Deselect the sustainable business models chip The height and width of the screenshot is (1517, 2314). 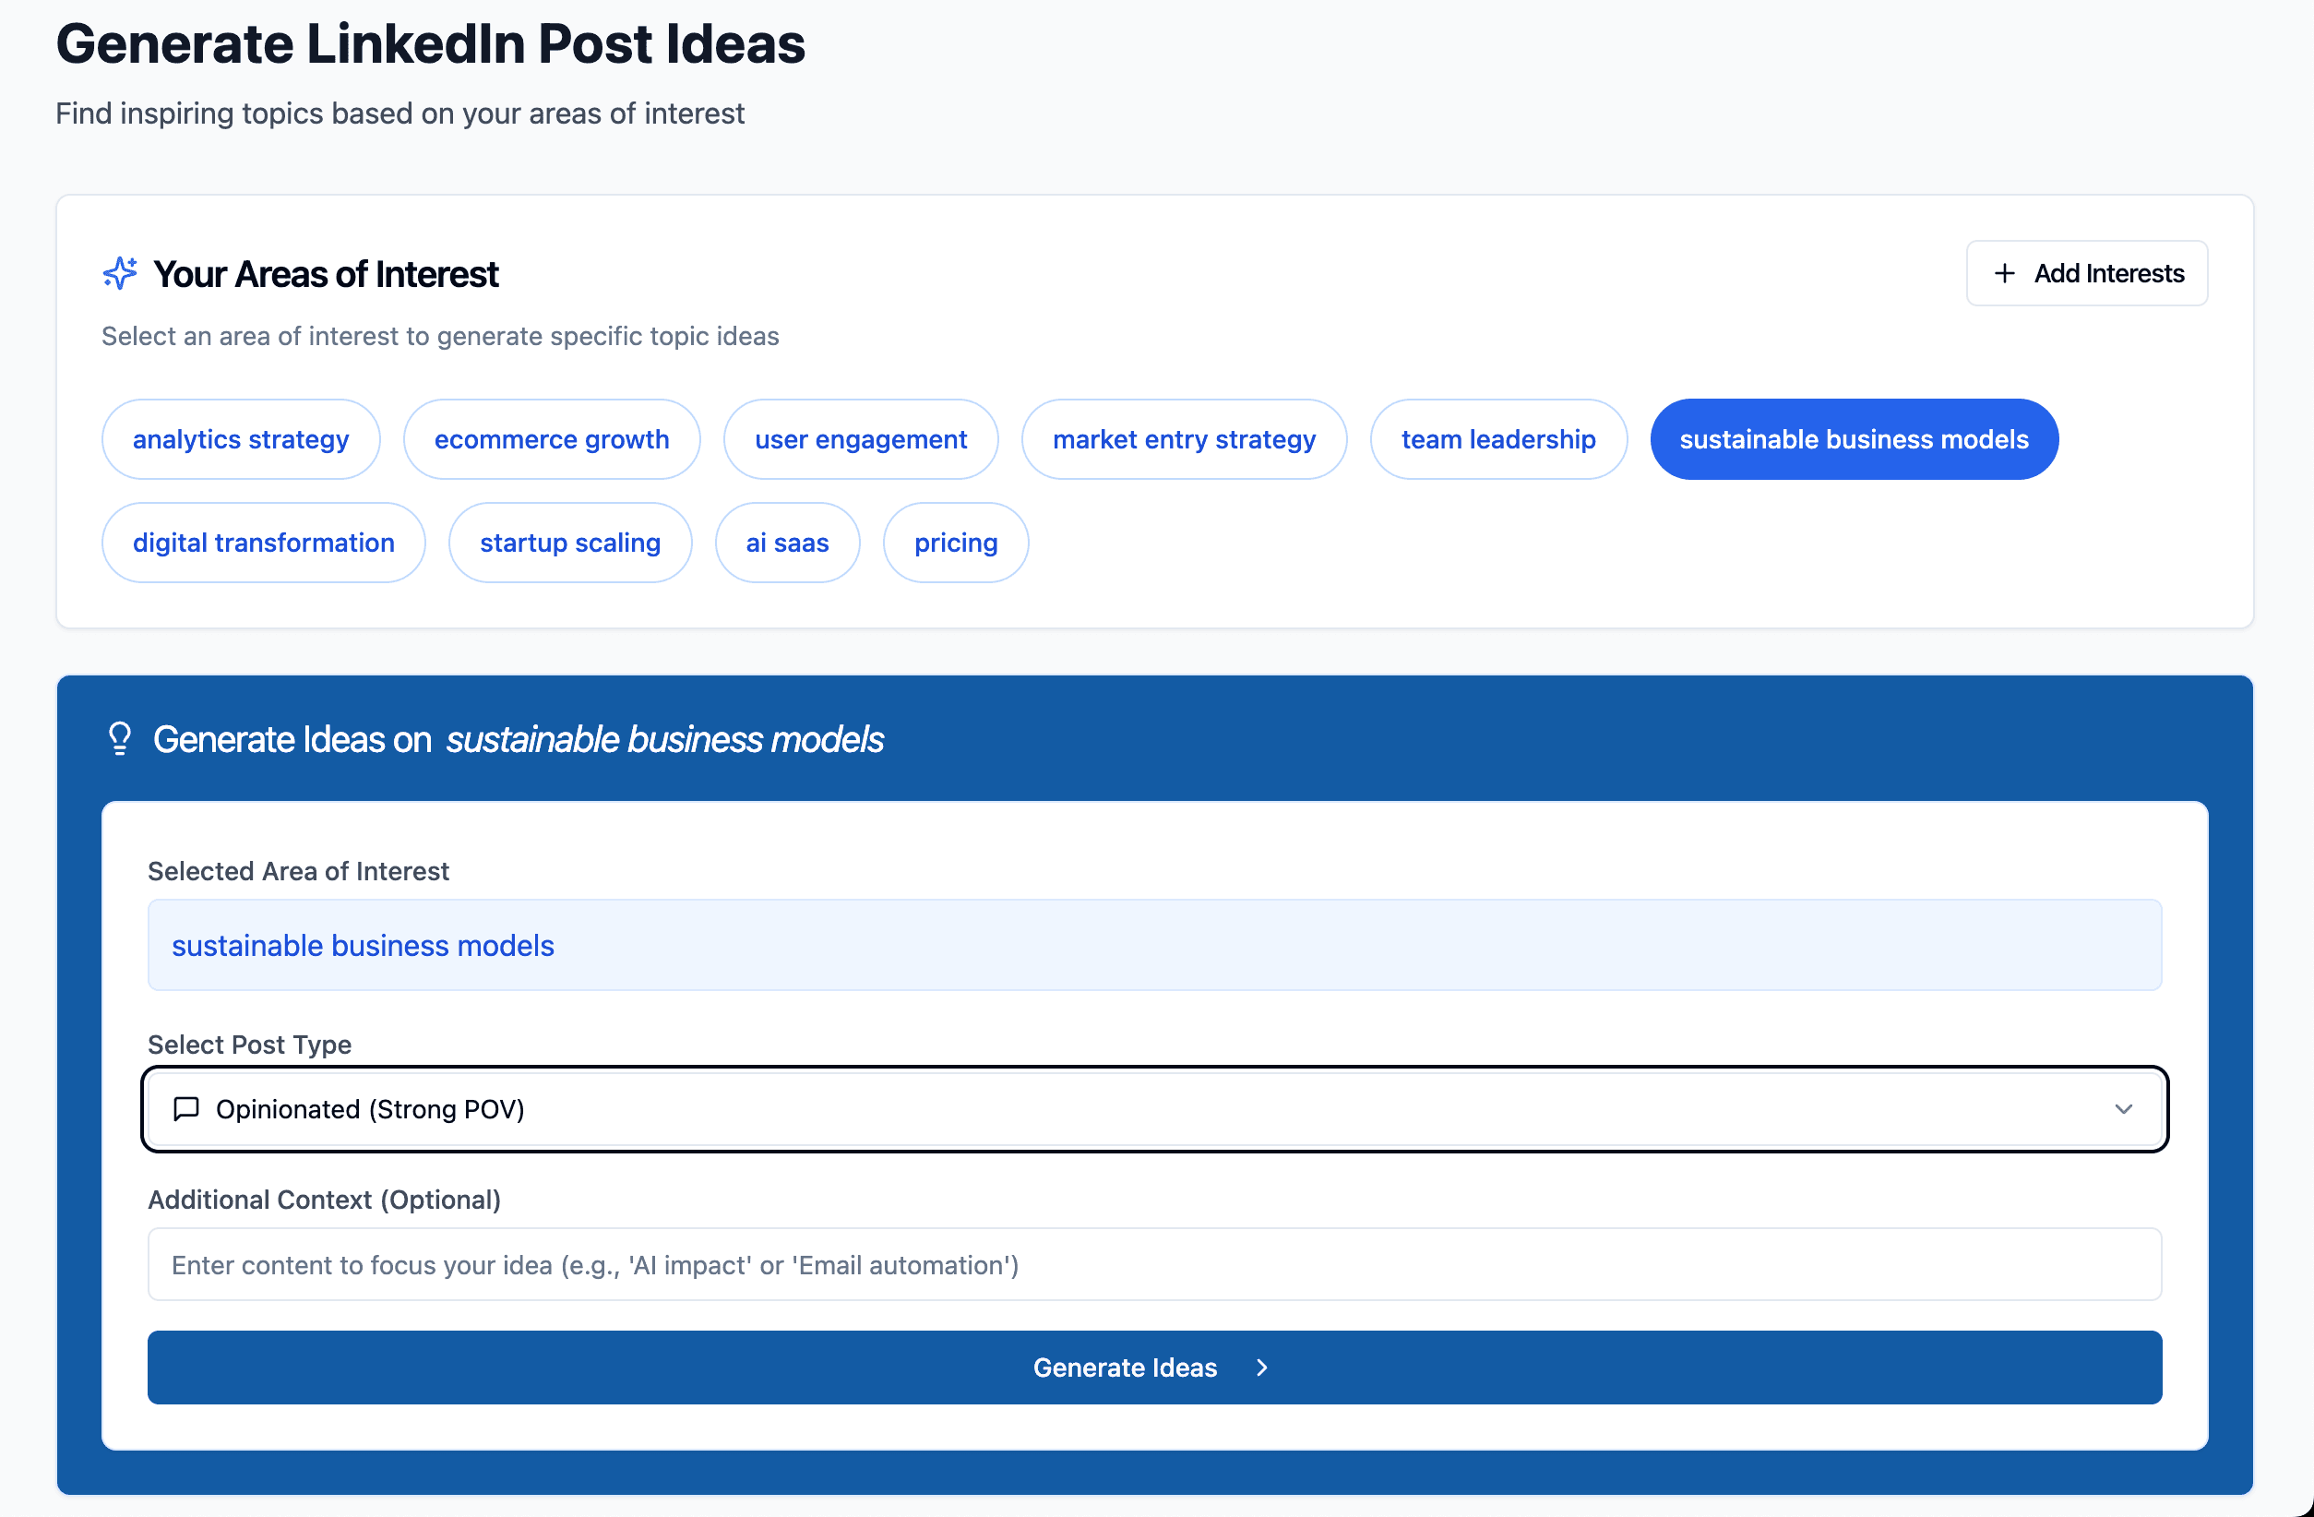(x=1854, y=439)
